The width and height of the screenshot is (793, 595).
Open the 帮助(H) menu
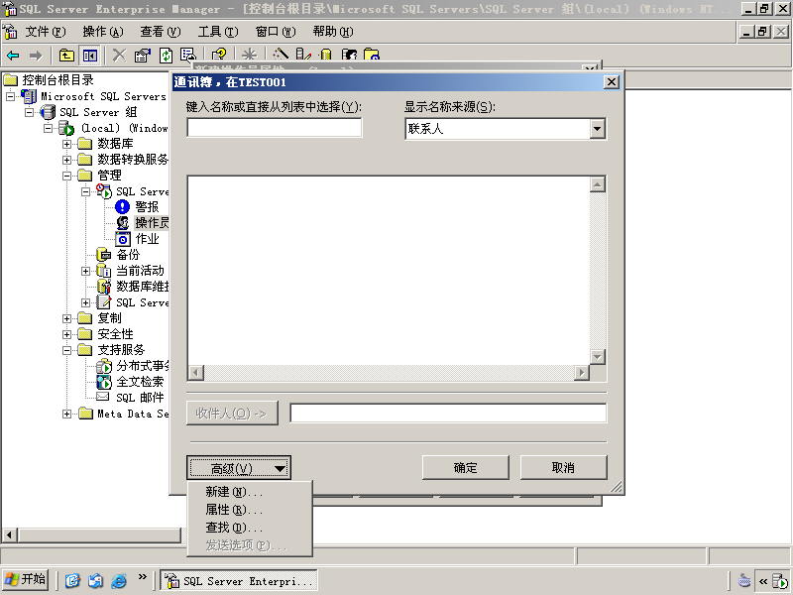point(333,32)
